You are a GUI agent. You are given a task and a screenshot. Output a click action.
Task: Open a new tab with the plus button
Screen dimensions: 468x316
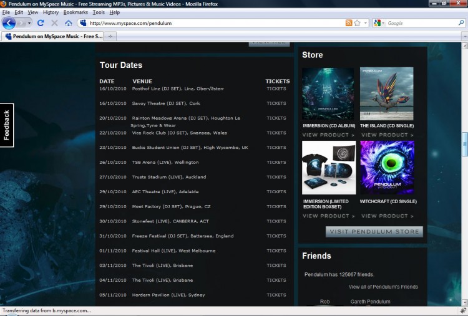[110, 36]
